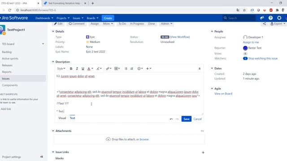
Task: Cancel editing the description
Action: pyautogui.click(x=197, y=119)
